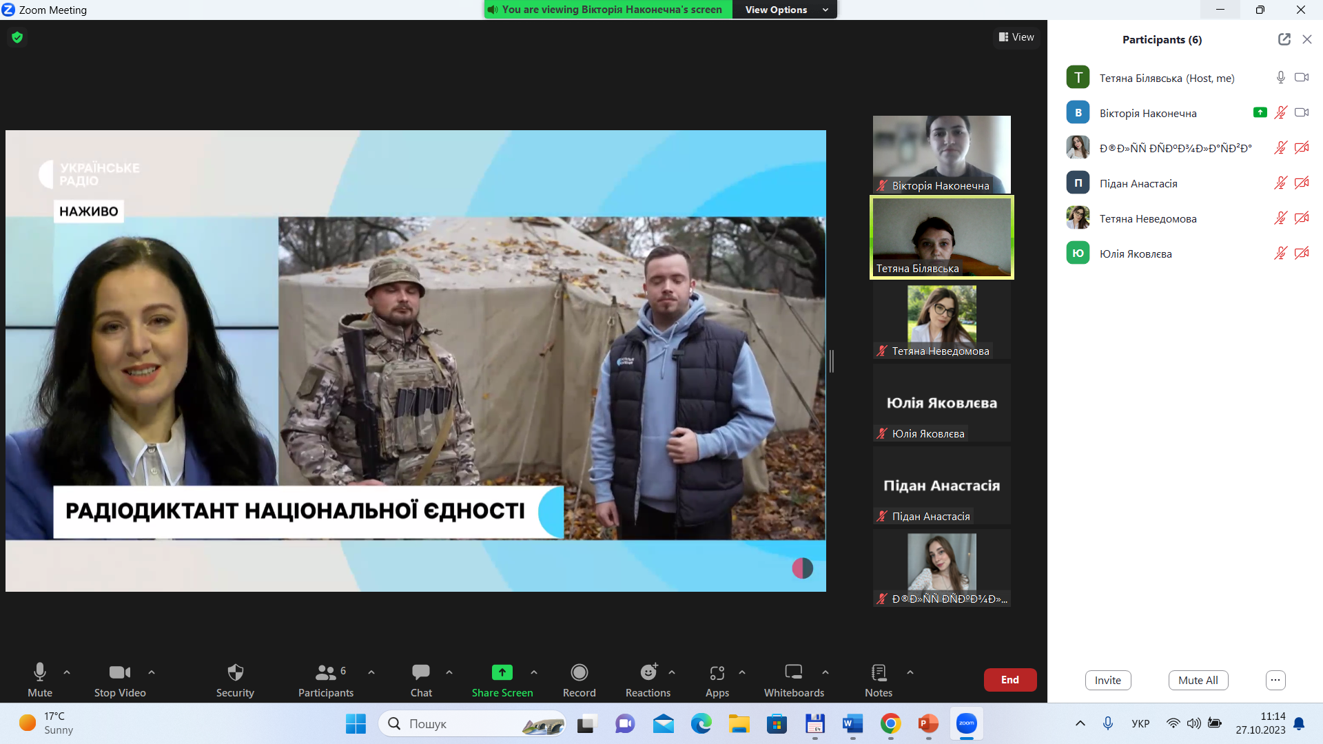Select Тетяна Неведомова video thumbnail
This screenshot has width=1323, height=744.
[x=941, y=320]
